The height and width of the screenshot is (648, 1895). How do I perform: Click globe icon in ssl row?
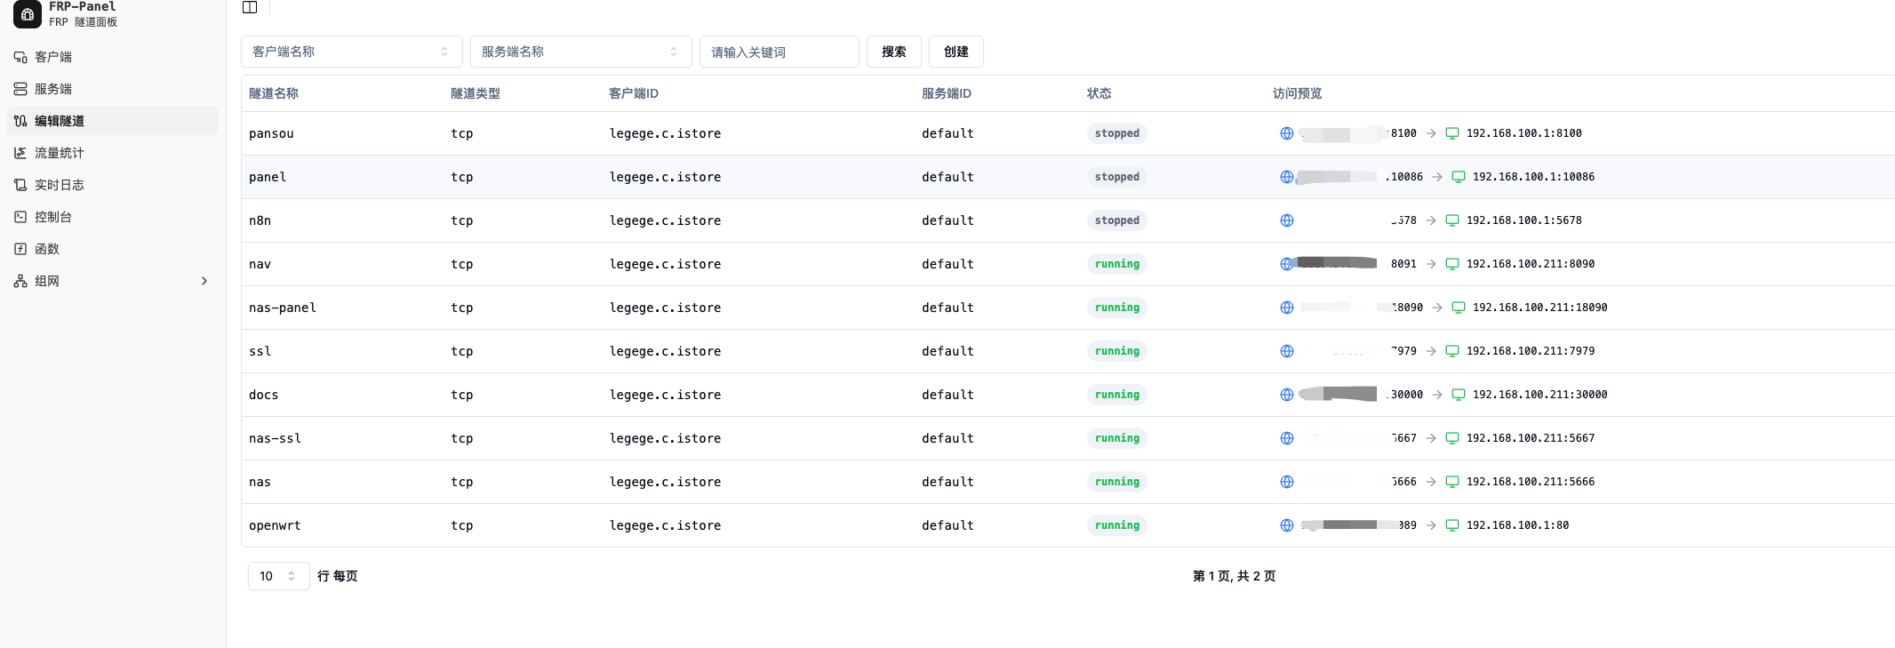click(1286, 351)
